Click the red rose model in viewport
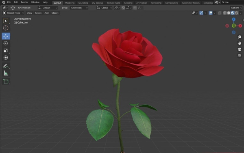The width and height of the screenshot is (244, 153). (128, 54)
